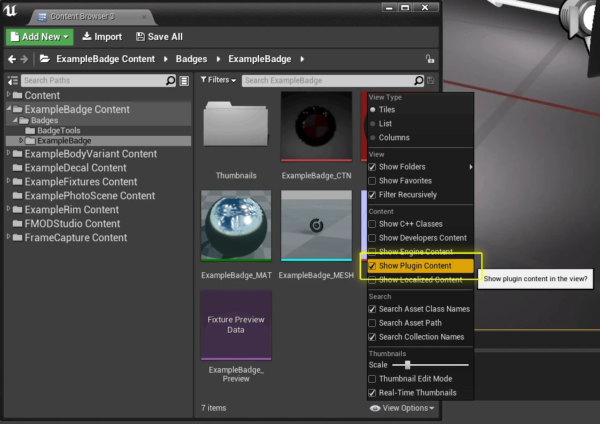
Task: Toggle Filter Recursively
Action: pyautogui.click(x=372, y=195)
